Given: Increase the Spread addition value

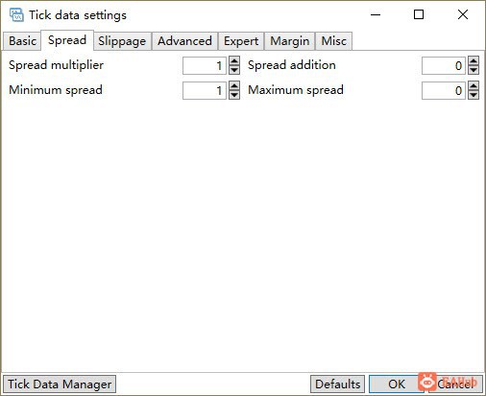Looking at the screenshot, I should click(474, 60).
